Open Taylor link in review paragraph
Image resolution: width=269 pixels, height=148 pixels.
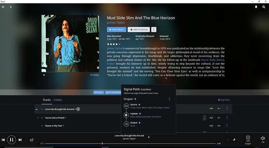(111, 63)
